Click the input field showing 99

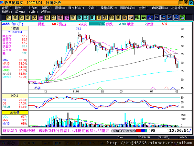click(159, 131)
